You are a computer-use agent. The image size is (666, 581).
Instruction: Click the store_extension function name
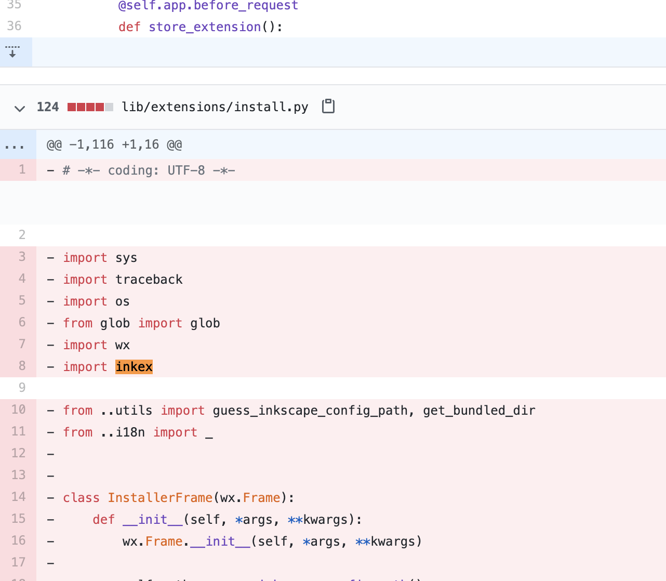[x=205, y=26]
